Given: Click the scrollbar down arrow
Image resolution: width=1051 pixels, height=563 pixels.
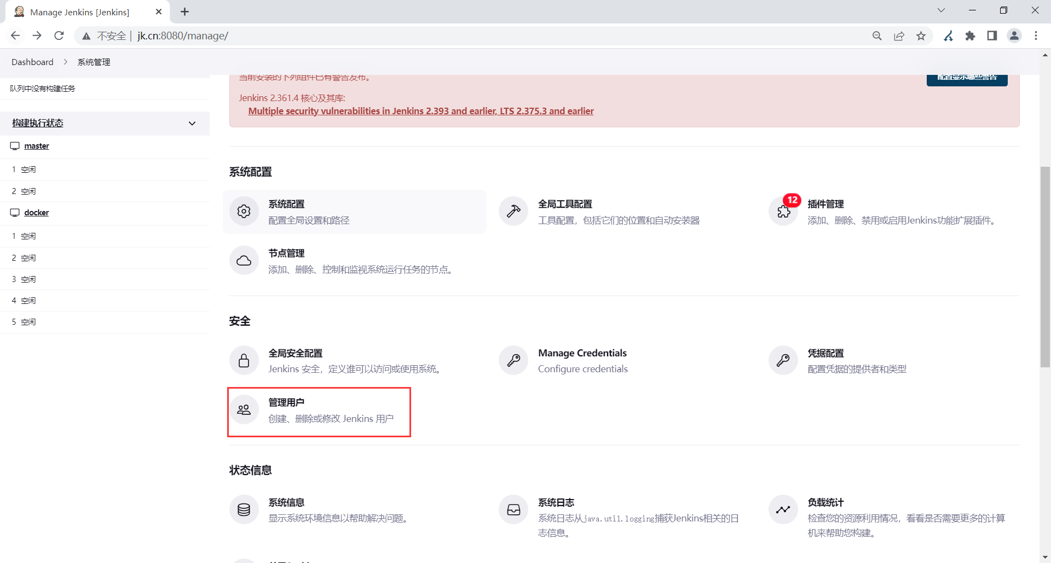Looking at the screenshot, I should pyautogui.click(x=1046, y=558).
